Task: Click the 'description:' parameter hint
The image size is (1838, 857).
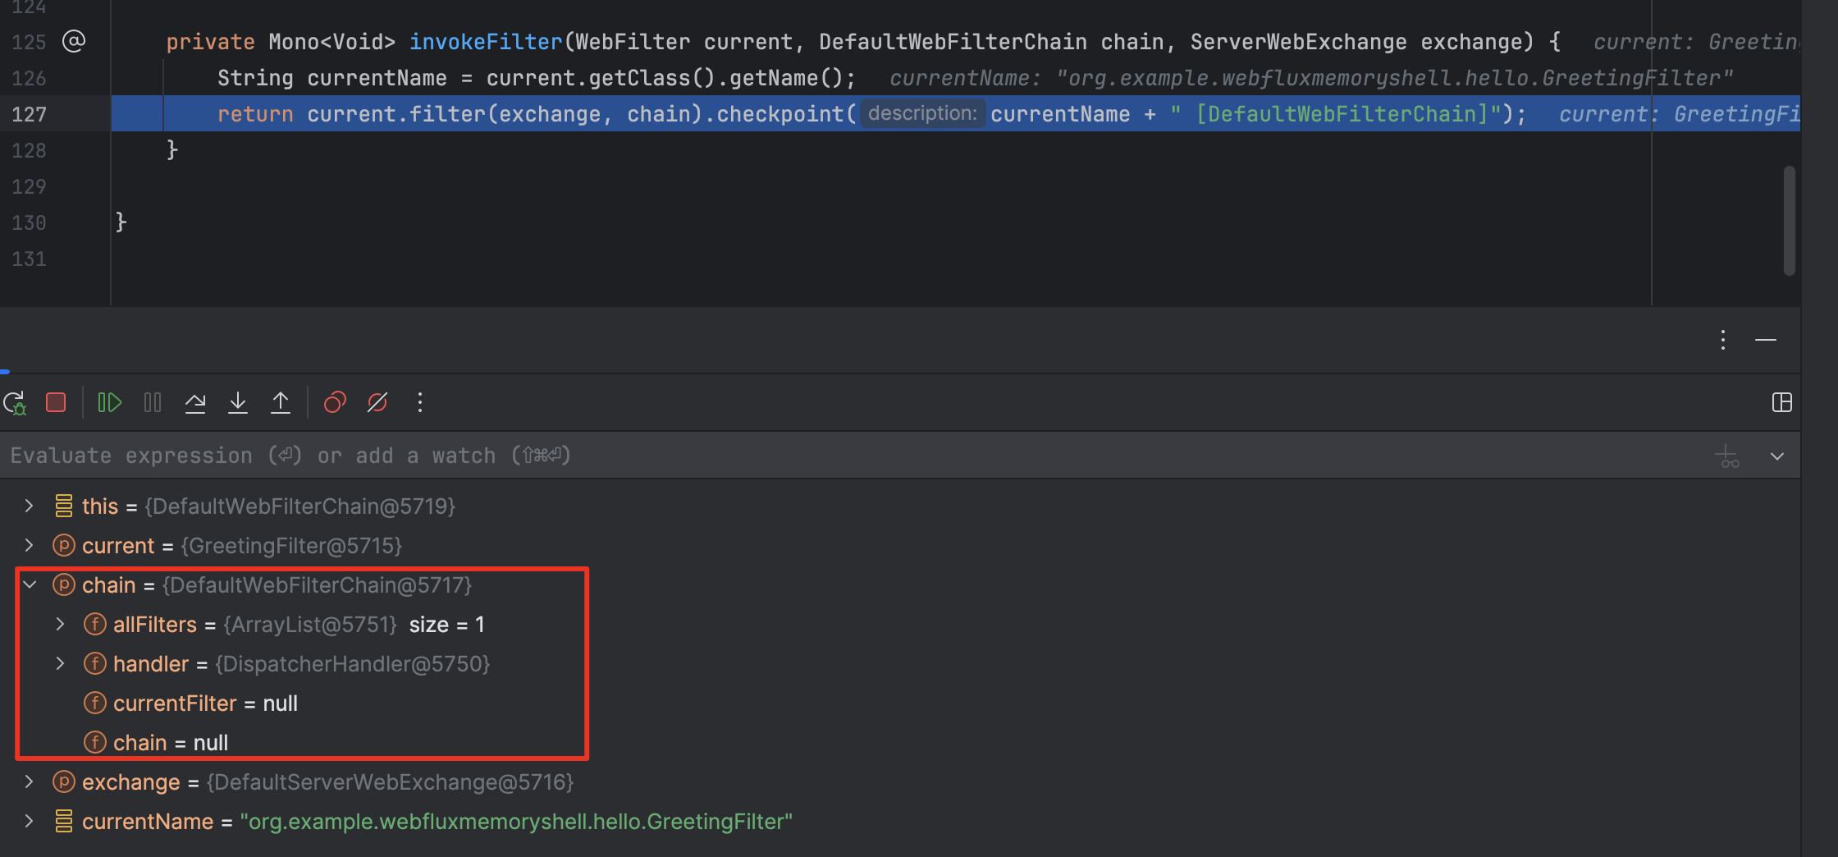Action: click(922, 113)
